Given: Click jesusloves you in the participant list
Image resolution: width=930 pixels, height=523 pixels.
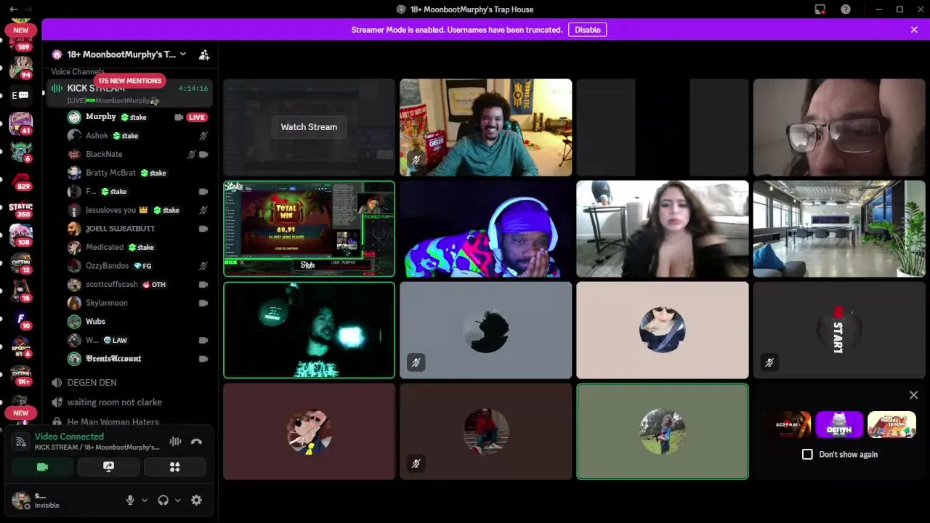Looking at the screenshot, I should click(110, 210).
